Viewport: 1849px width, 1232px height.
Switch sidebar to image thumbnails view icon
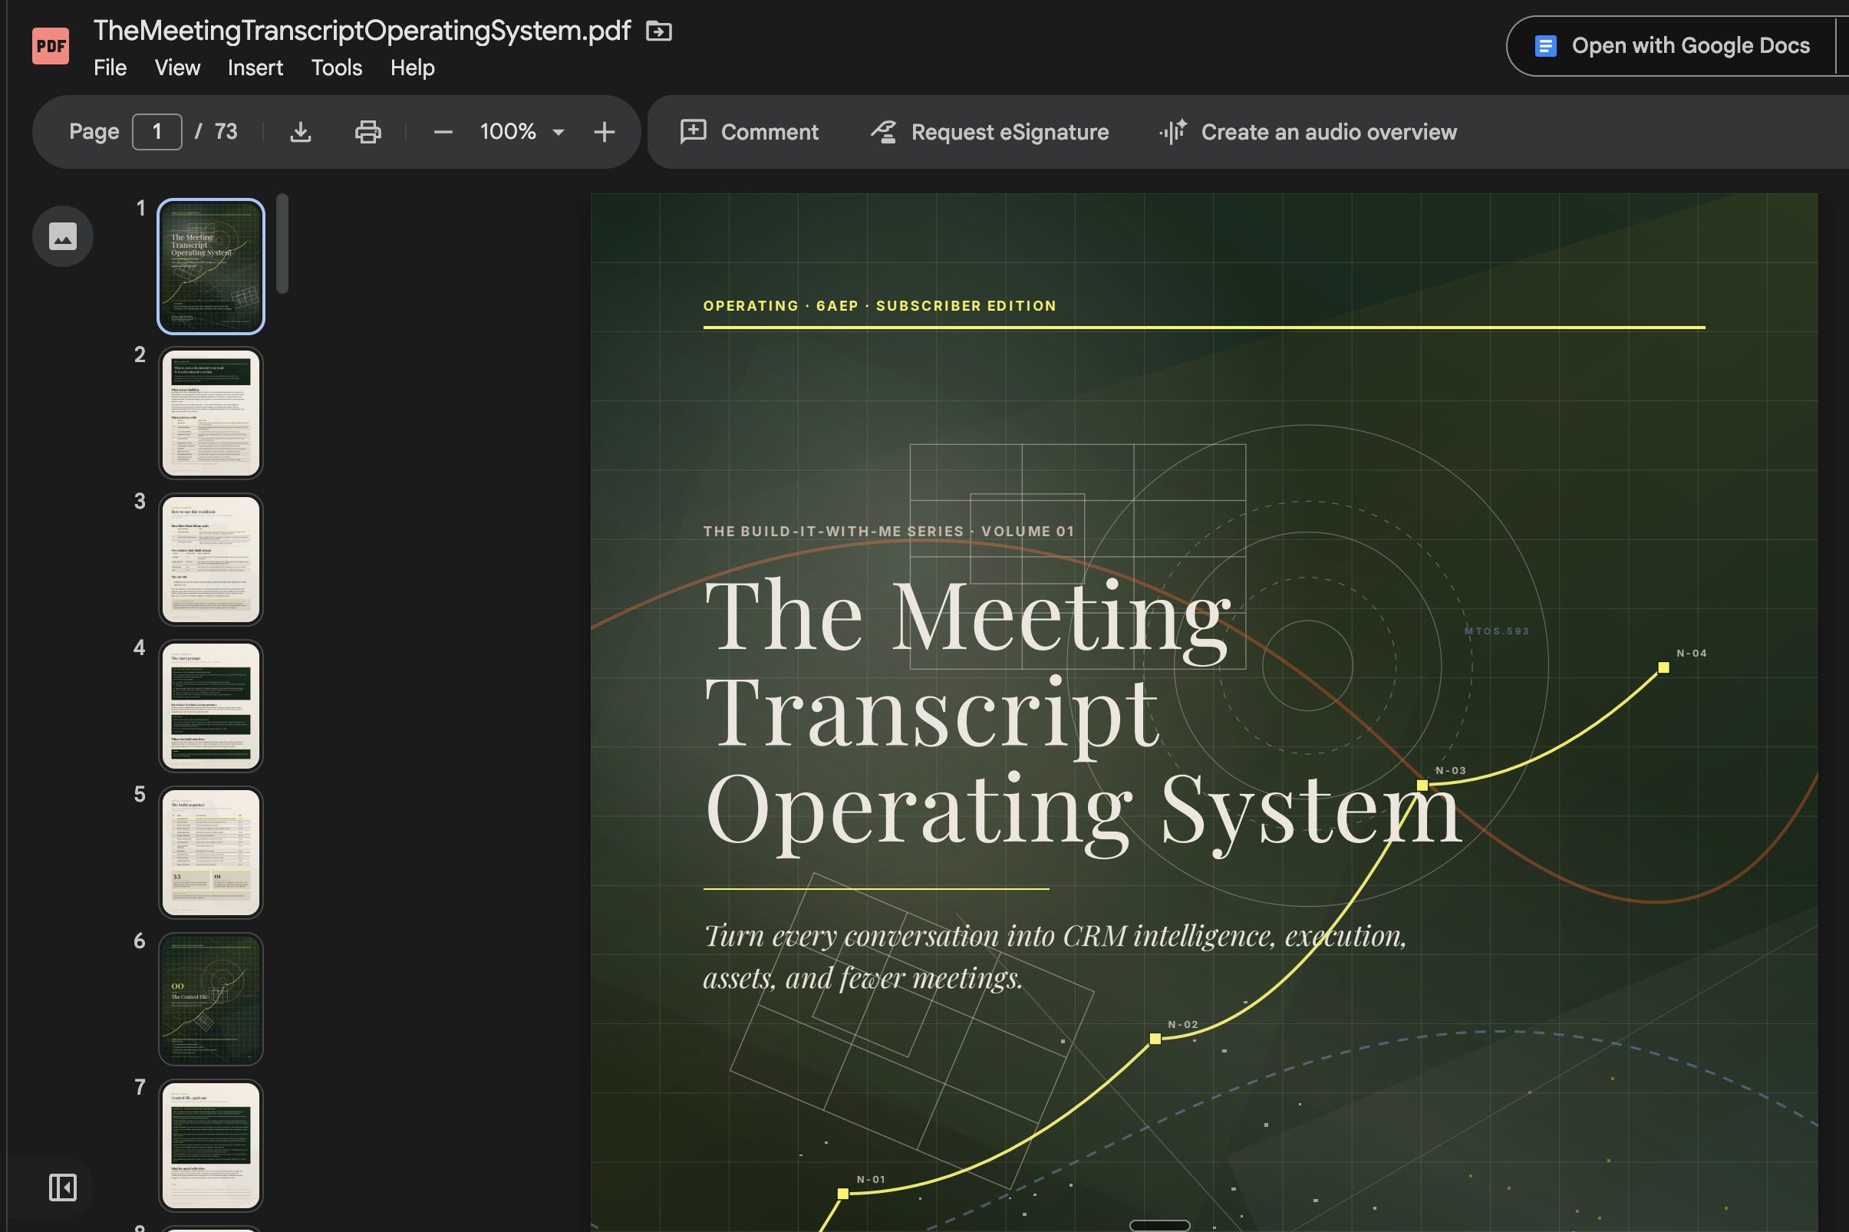pyautogui.click(x=63, y=236)
